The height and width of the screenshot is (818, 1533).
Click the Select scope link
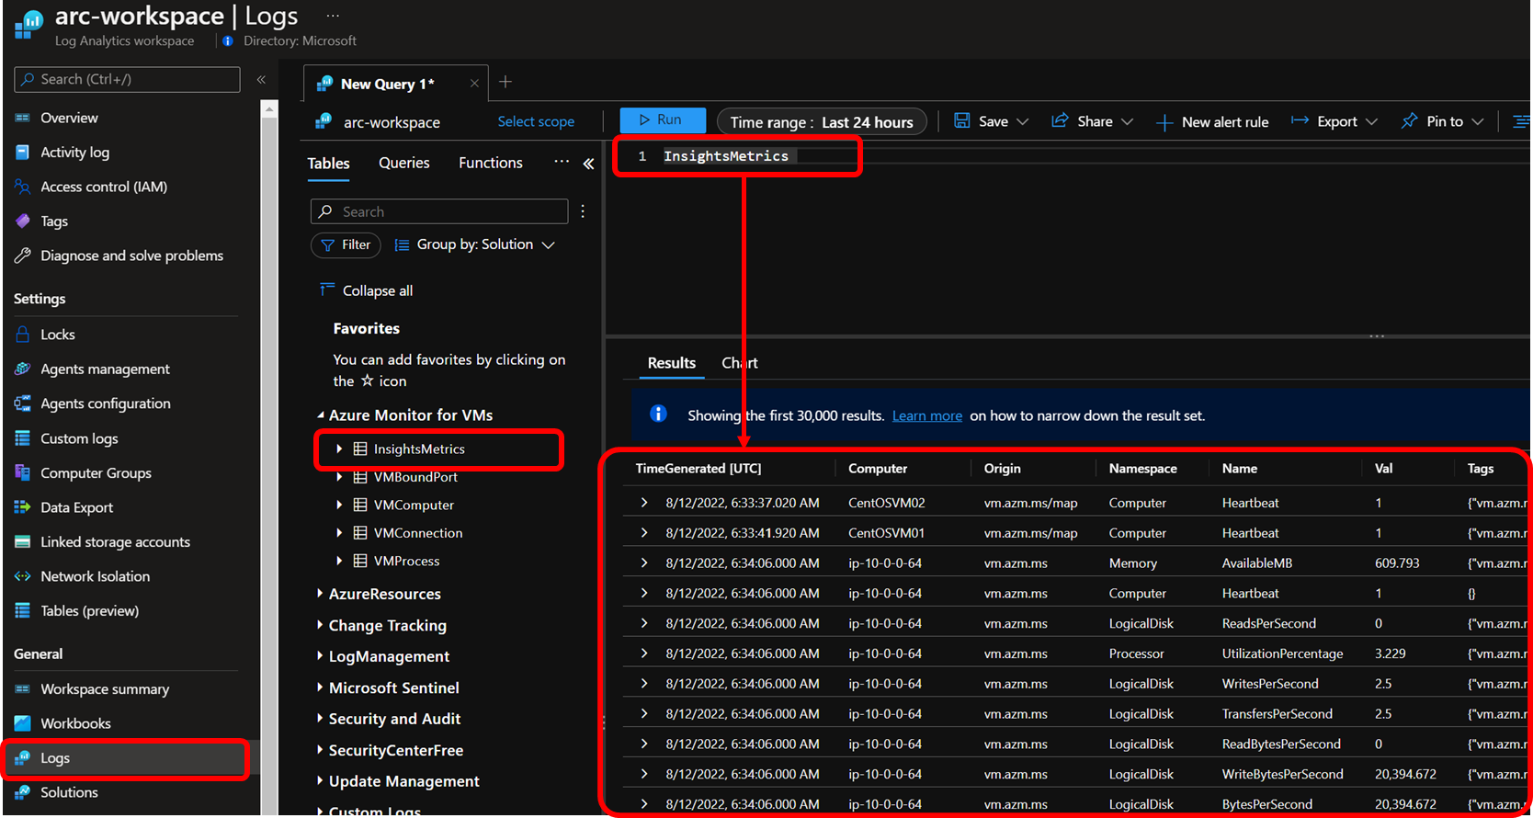point(536,121)
